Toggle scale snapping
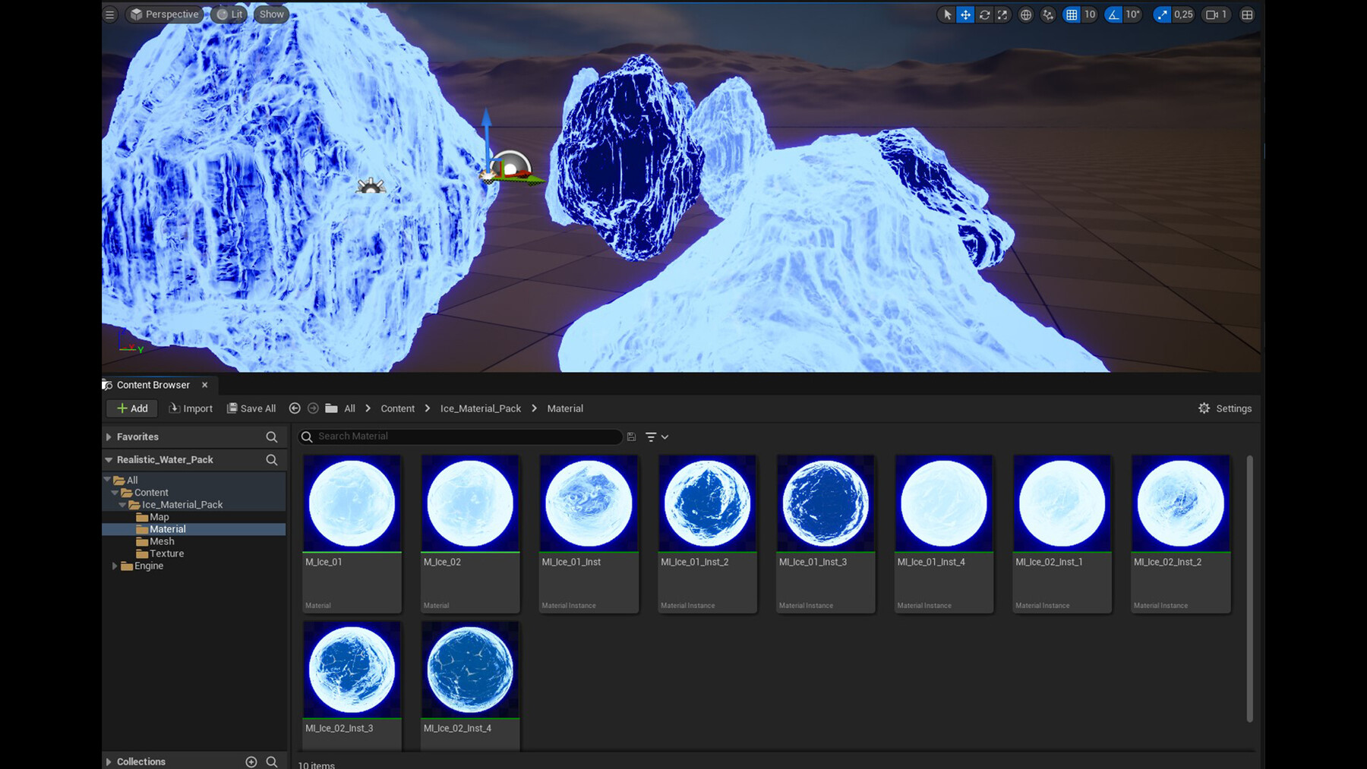Screen dimensions: 1367x769 (x=1162, y=14)
